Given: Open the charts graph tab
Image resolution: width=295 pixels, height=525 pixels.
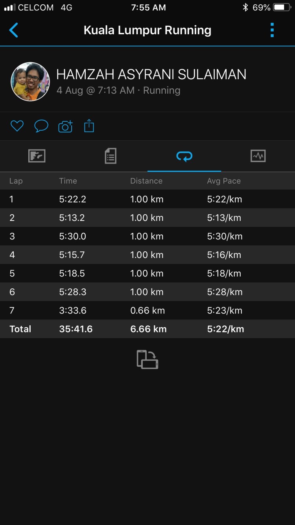Looking at the screenshot, I should pos(258,156).
